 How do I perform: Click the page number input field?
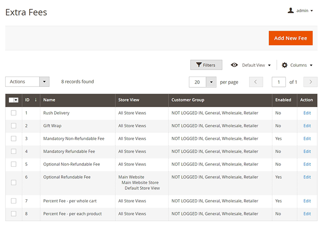[x=279, y=82]
